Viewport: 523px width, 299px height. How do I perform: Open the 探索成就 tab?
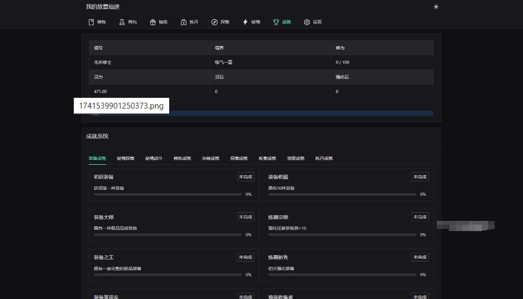[239, 158]
